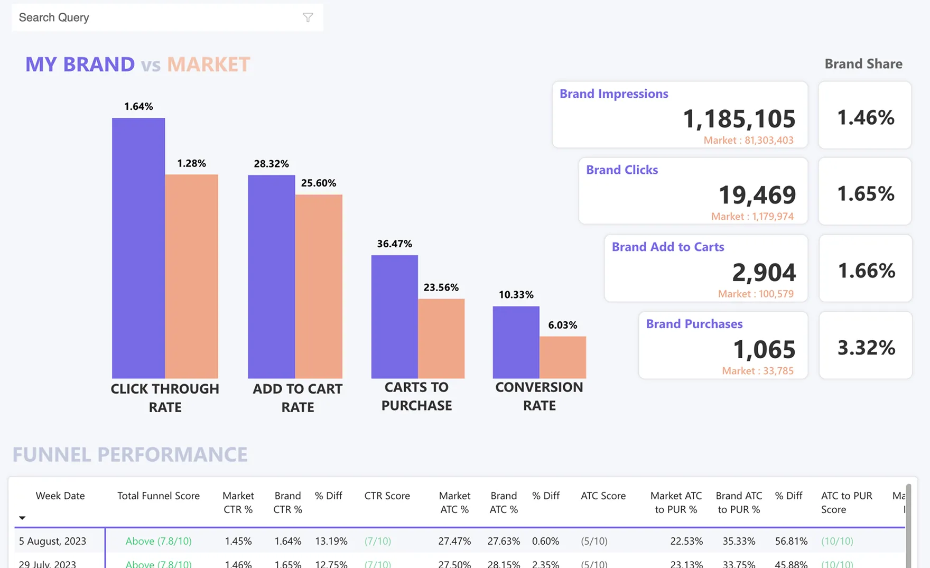Click the 45.88% diff cell
The image size is (930, 568).
click(791, 563)
